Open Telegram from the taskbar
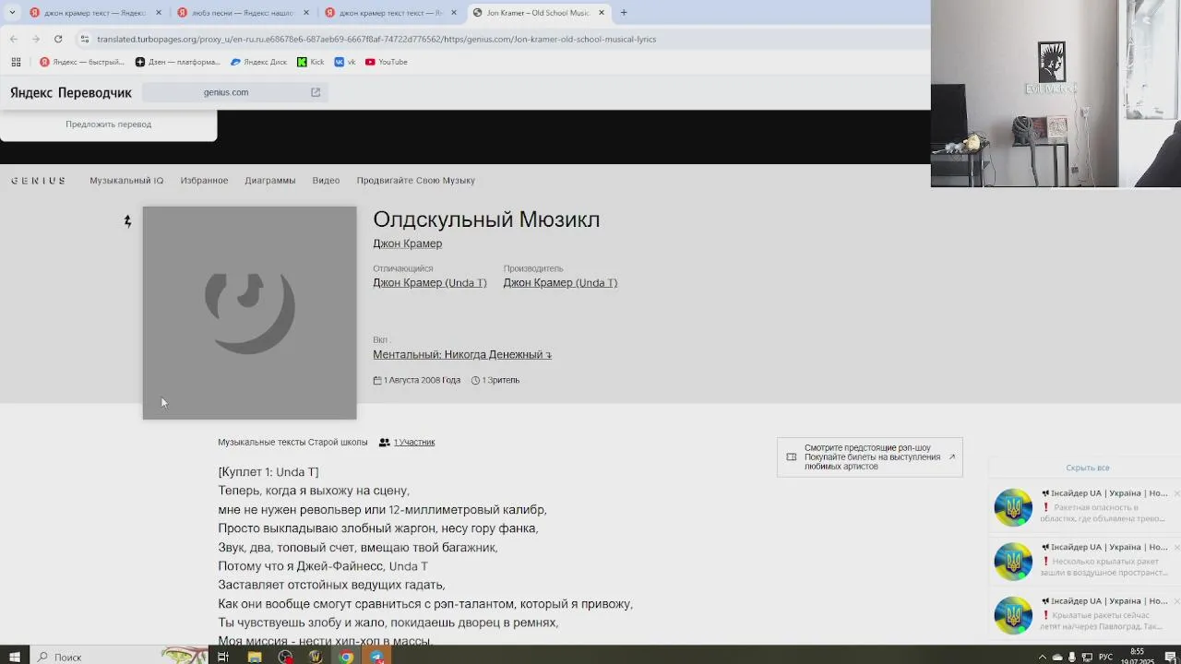 377,657
